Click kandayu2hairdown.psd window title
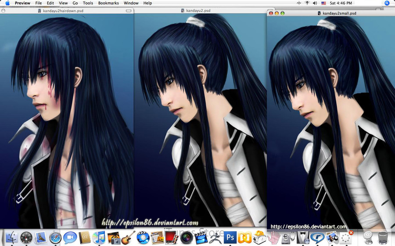The image size is (395, 246). (x=63, y=11)
